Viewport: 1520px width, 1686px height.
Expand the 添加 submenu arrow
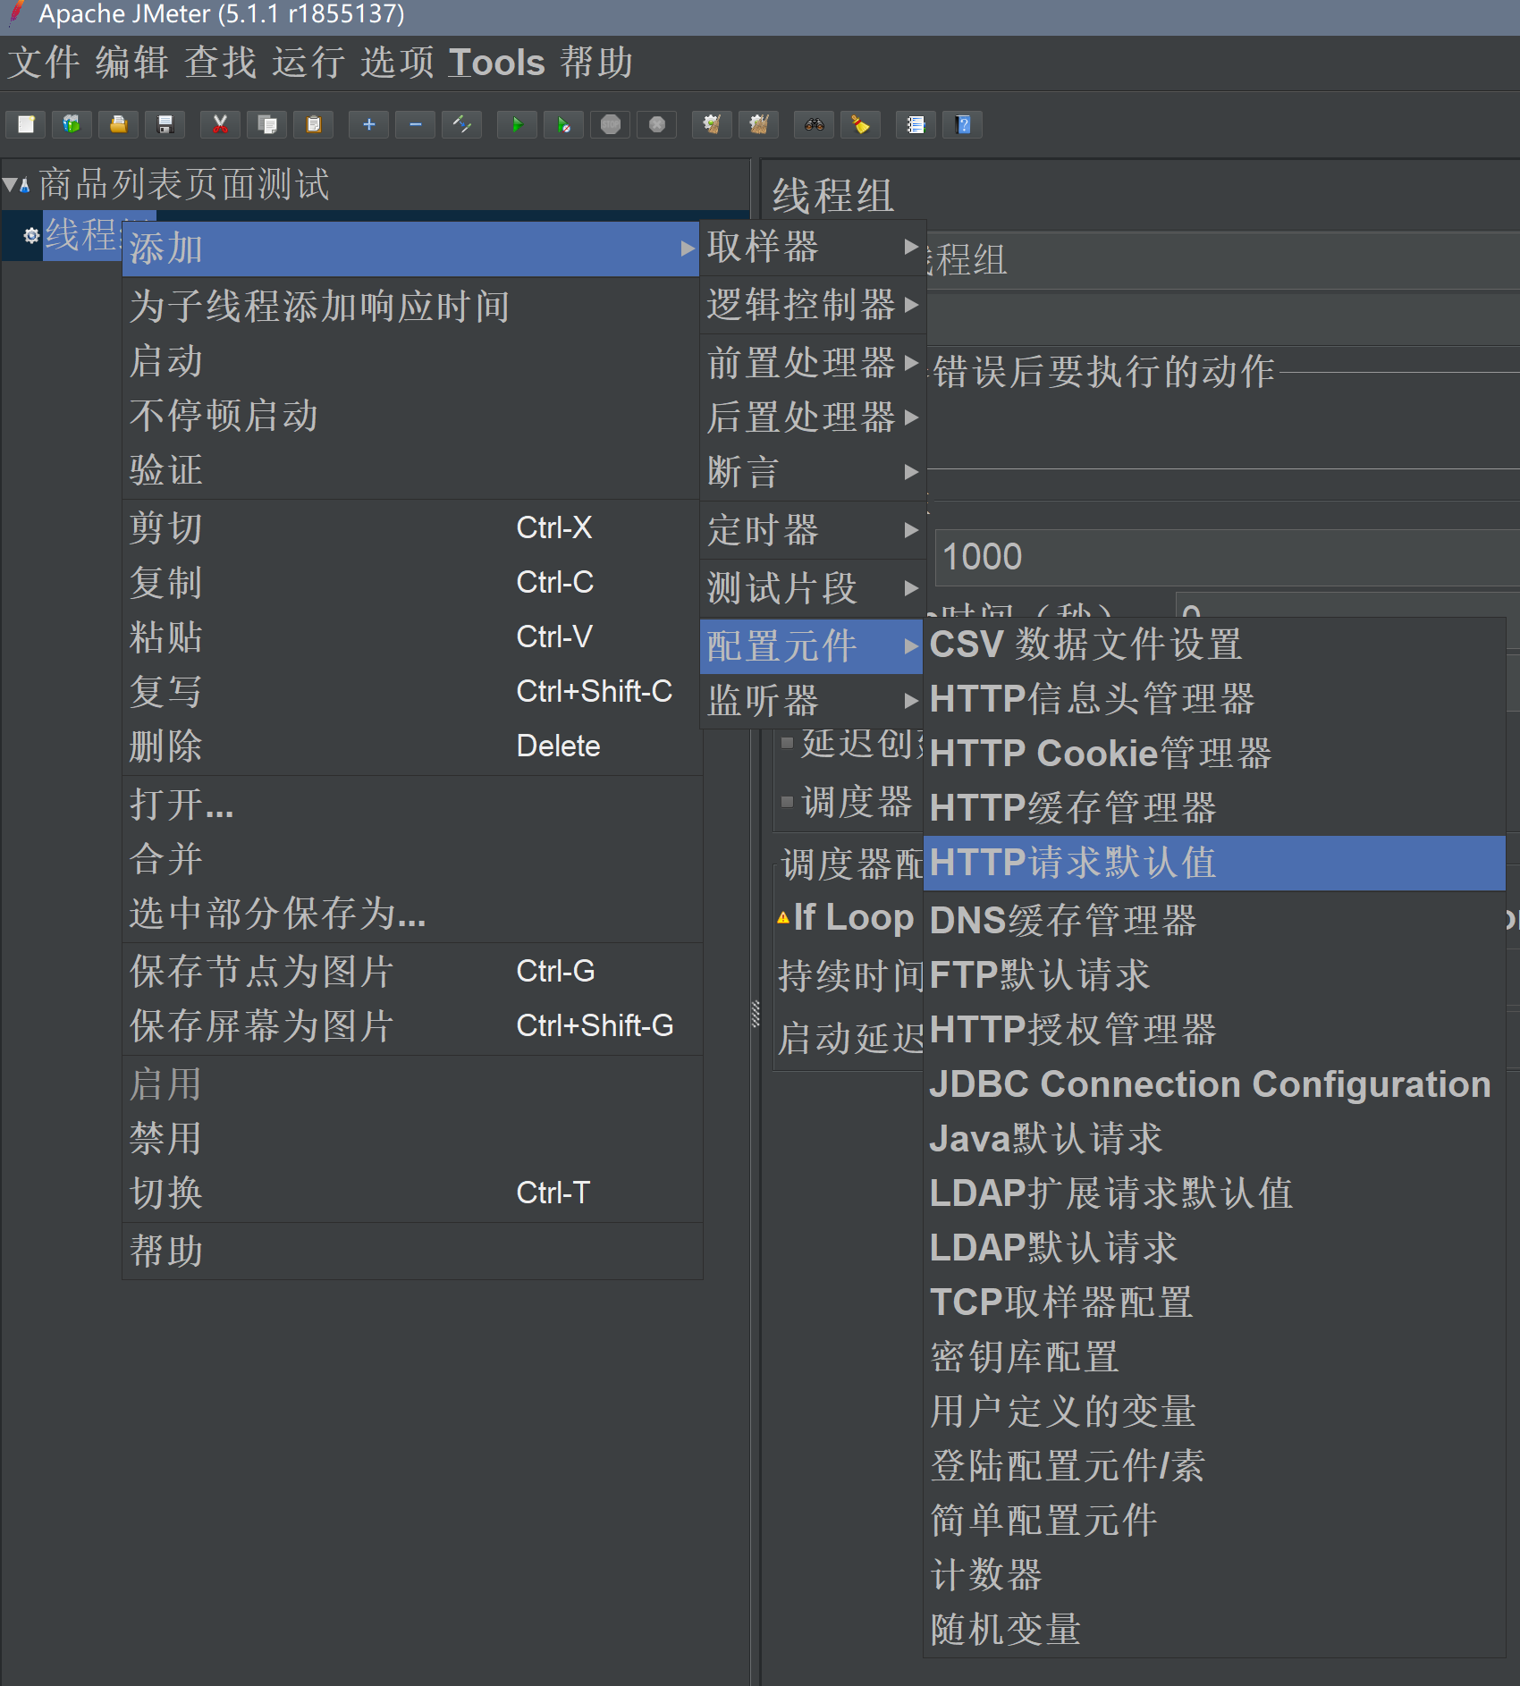tap(688, 249)
